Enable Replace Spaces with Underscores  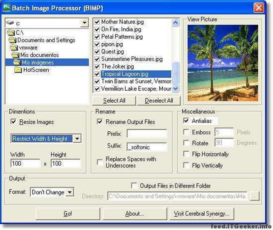(100, 162)
